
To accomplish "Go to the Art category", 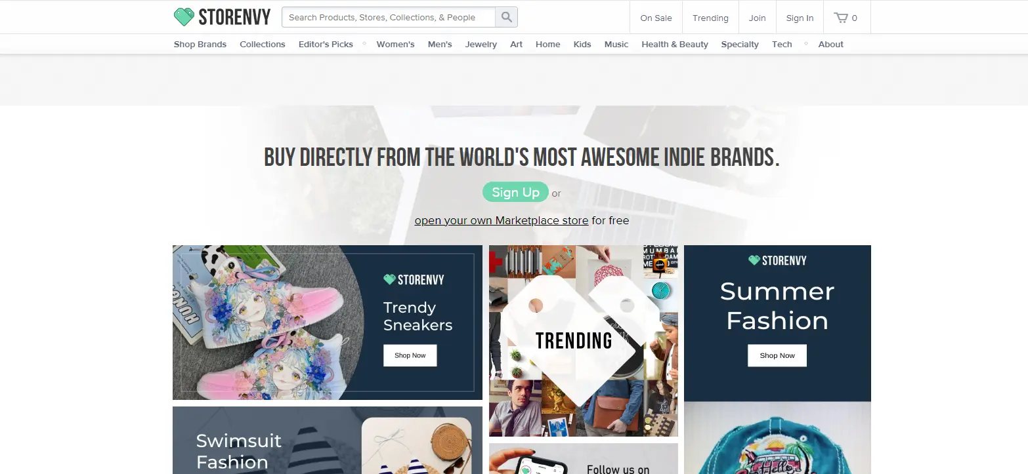I will pos(517,44).
